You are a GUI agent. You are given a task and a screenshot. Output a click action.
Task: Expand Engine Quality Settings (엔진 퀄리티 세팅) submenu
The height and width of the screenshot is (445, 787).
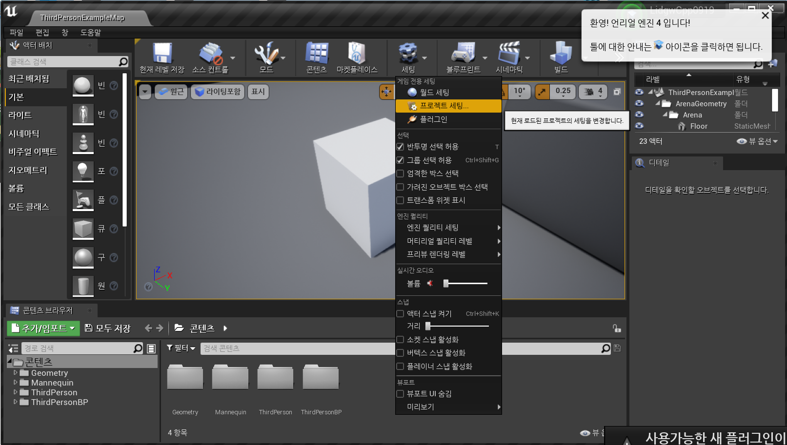(448, 228)
